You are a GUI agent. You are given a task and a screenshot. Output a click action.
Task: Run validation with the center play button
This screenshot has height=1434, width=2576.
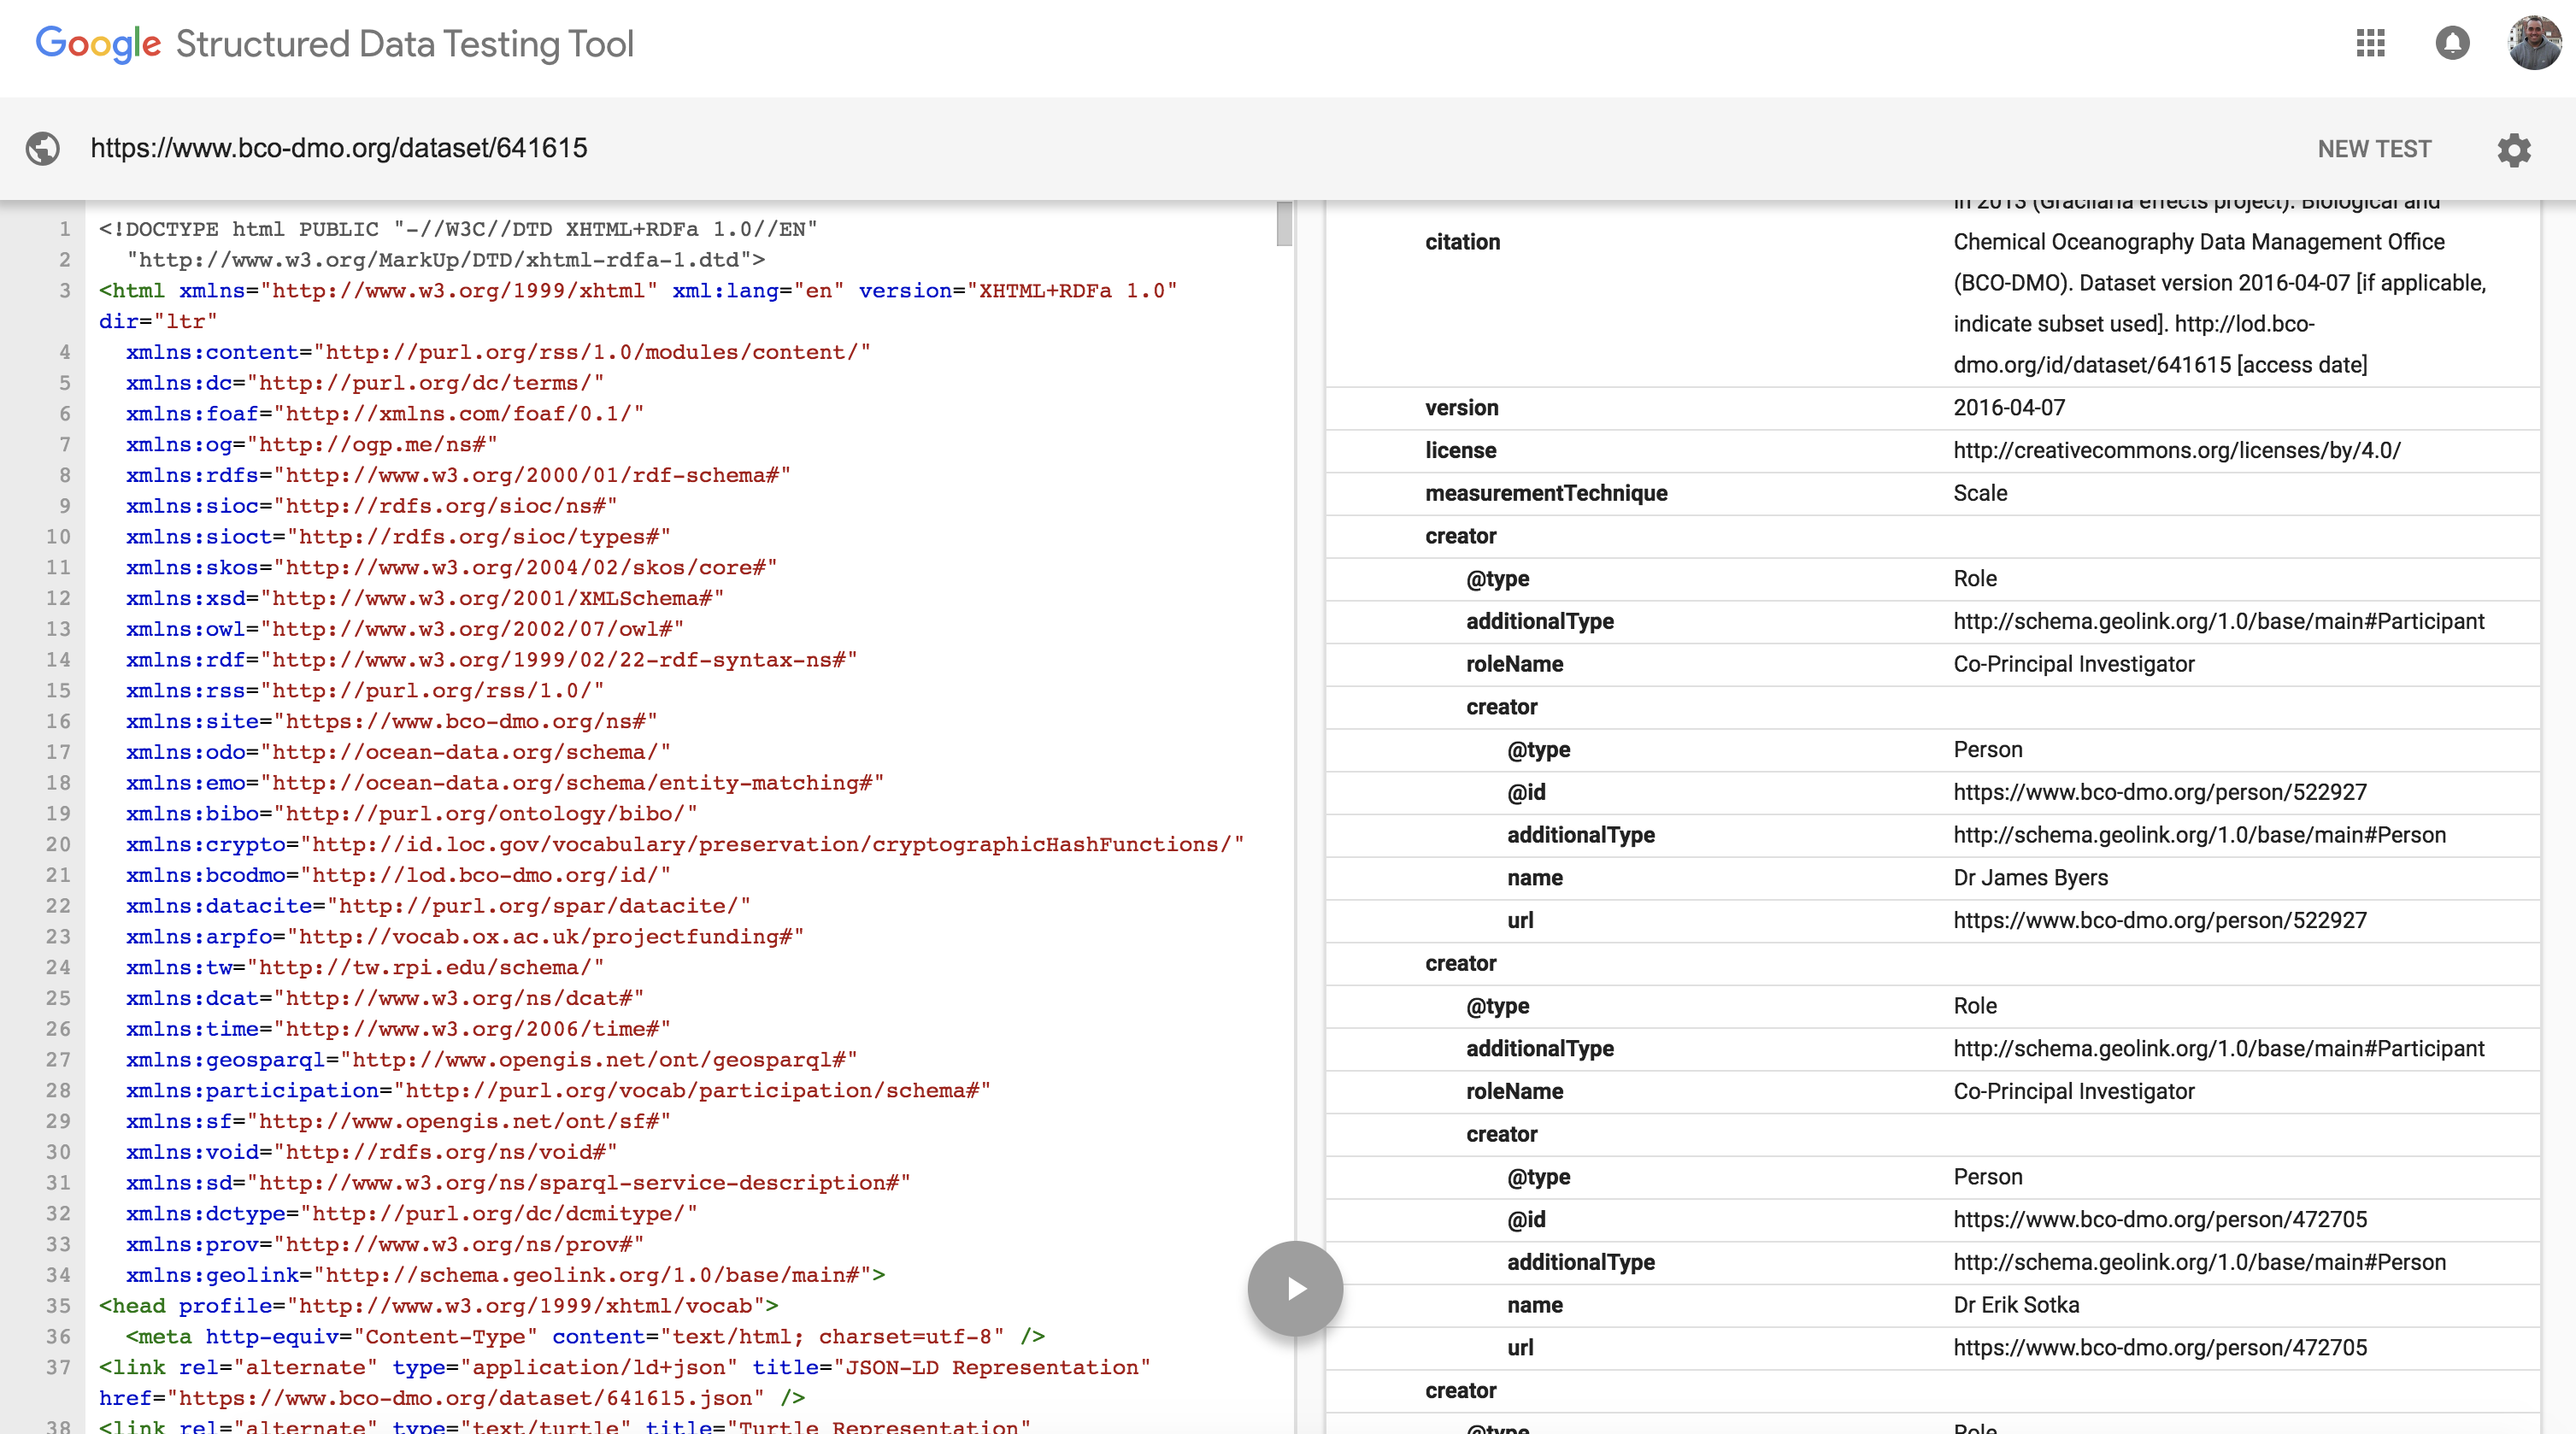click(1294, 1288)
